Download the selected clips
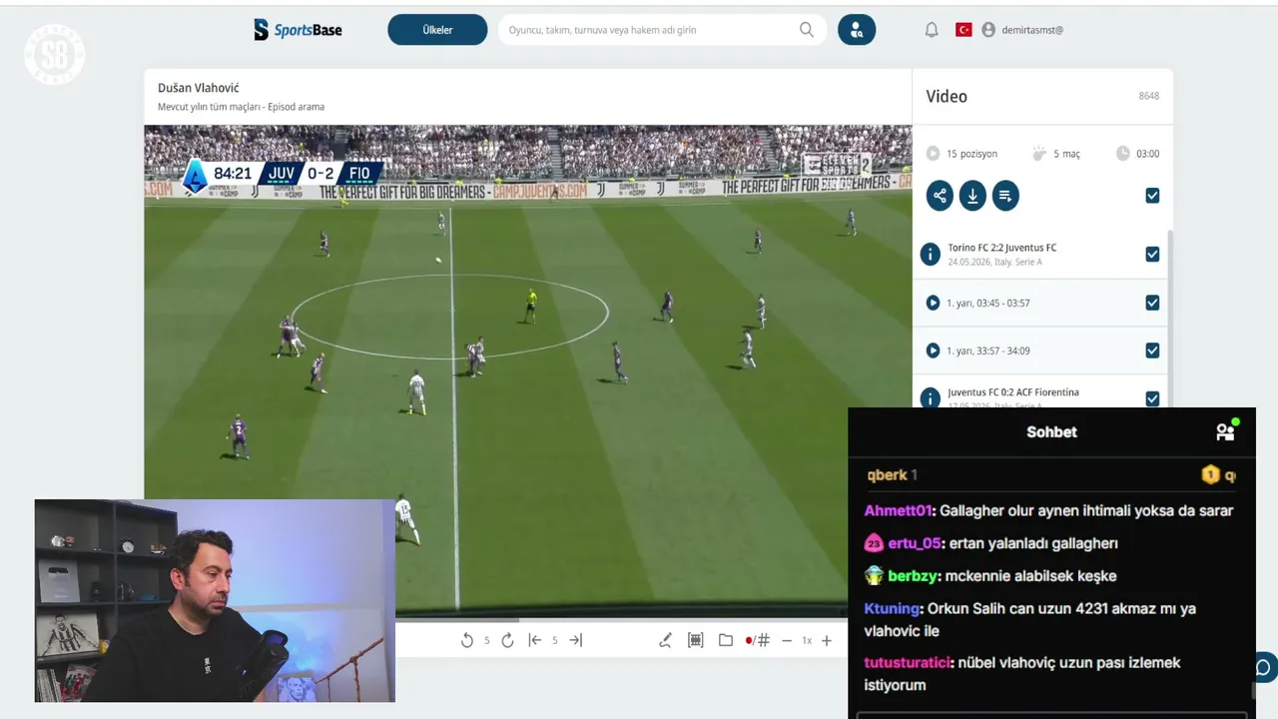Image resolution: width=1278 pixels, height=719 pixels. pyautogui.click(x=972, y=196)
